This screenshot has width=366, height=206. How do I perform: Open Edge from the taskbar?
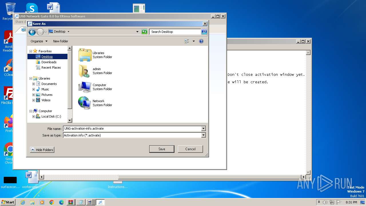[x=61, y=202]
